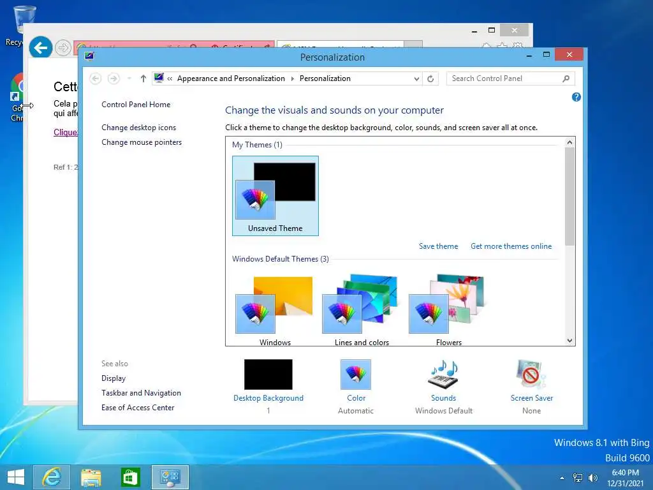Click the theme list scroll up arrow

[569, 142]
